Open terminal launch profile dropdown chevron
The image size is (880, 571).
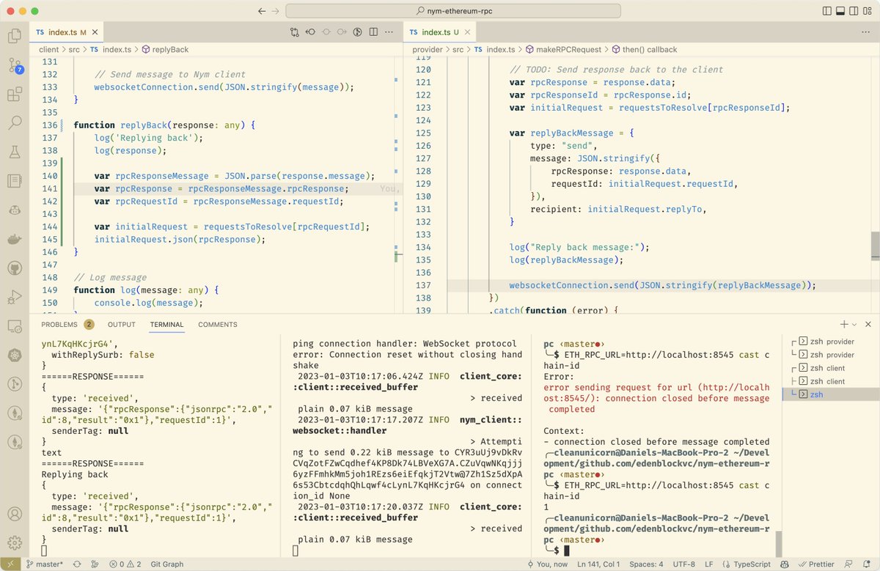coord(854,324)
